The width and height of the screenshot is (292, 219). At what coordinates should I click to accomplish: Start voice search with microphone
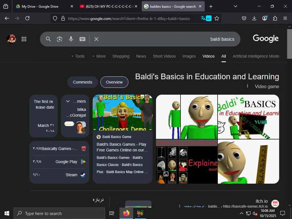tap(71, 39)
